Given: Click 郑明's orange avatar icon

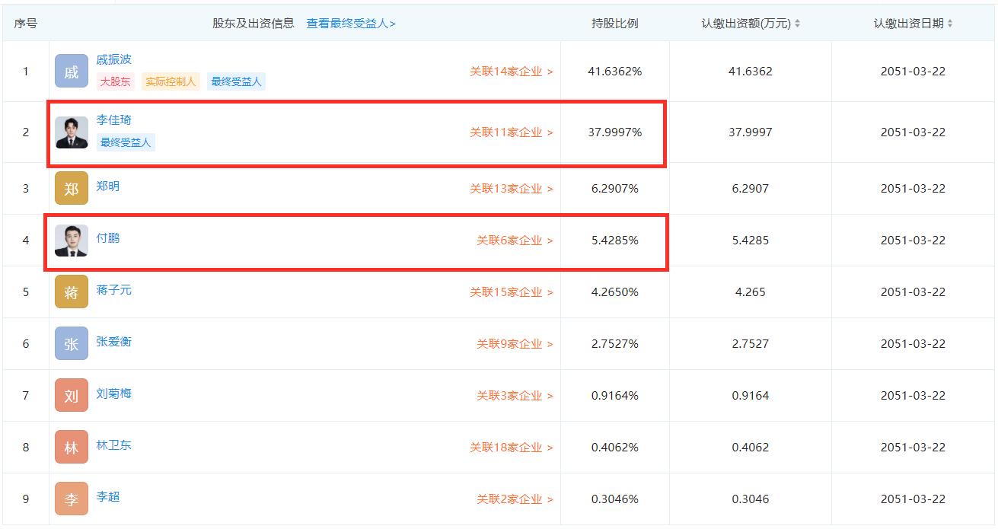Looking at the screenshot, I should 71,187.
